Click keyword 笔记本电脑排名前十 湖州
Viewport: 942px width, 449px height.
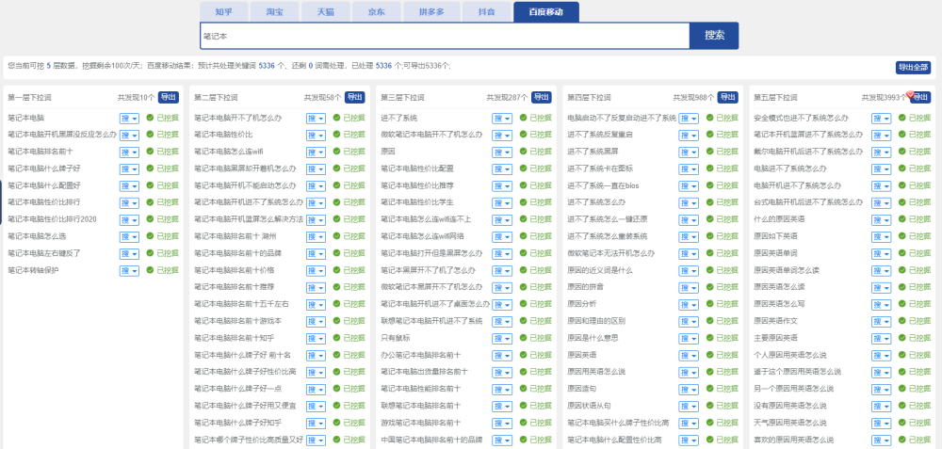pyautogui.click(x=235, y=236)
